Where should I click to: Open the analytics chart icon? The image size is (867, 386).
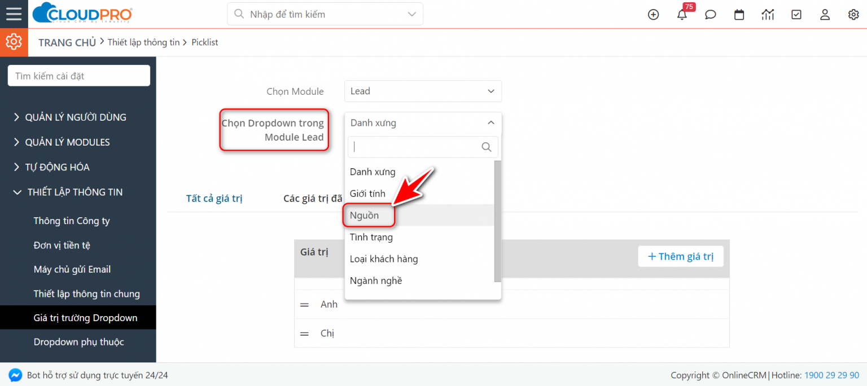point(768,15)
